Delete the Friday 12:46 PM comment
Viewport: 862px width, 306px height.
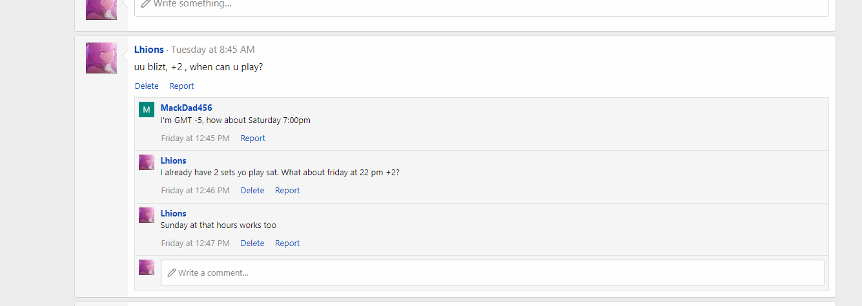252,190
